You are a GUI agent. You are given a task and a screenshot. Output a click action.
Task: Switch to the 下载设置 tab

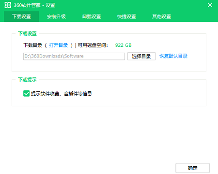pos(21,16)
